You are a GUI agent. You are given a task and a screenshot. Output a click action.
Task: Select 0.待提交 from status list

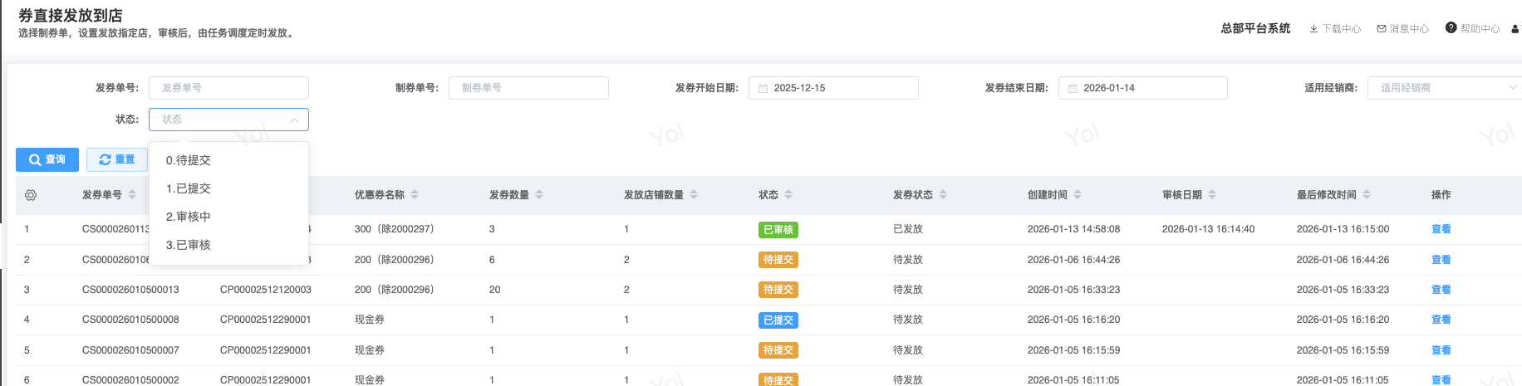(x=189, y=160)
